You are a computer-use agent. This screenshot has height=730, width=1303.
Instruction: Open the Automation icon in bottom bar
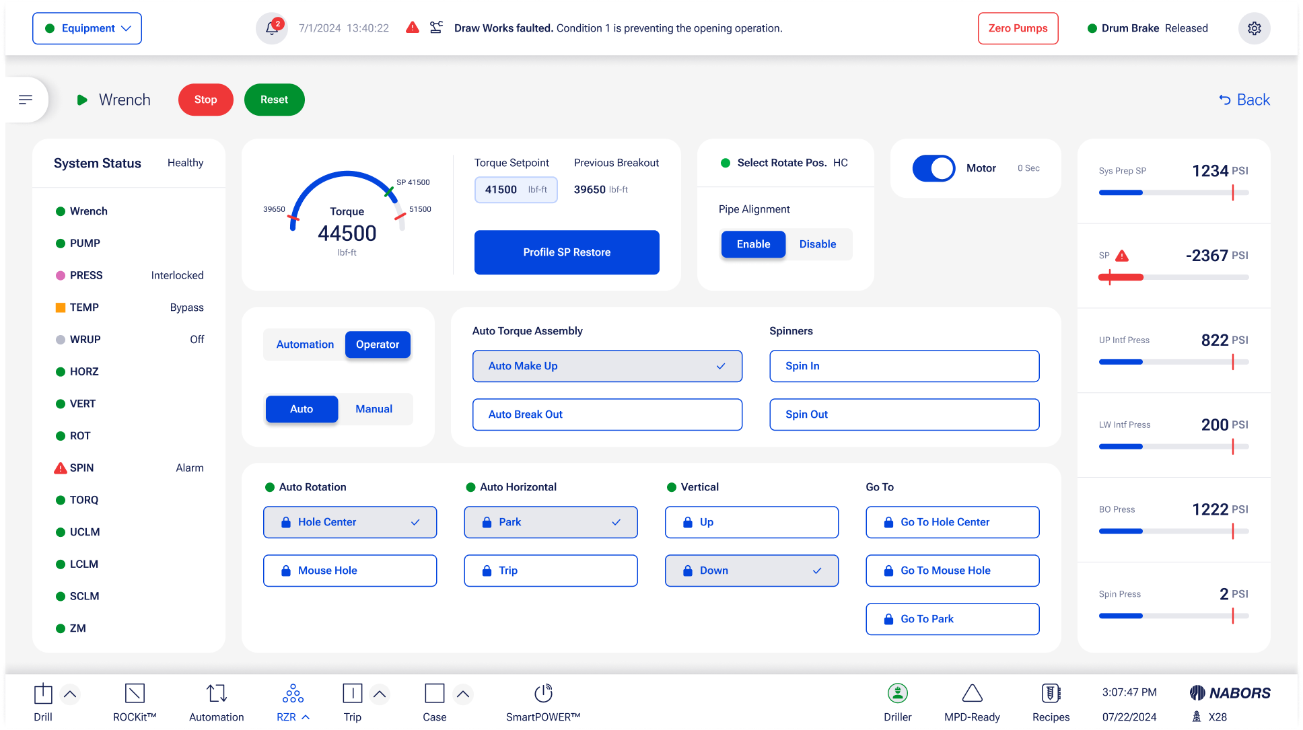(x=217, y=693)
